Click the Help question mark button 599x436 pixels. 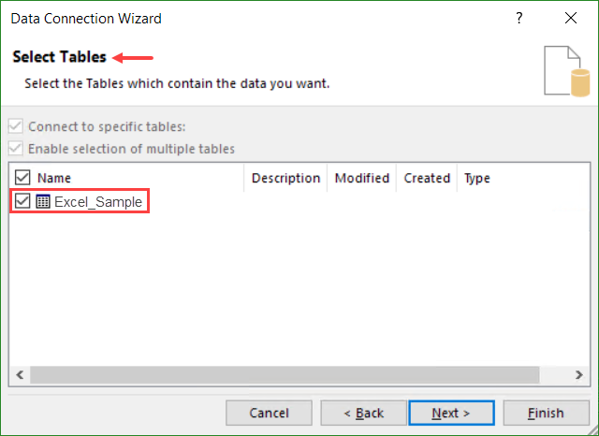click(519, 19)
